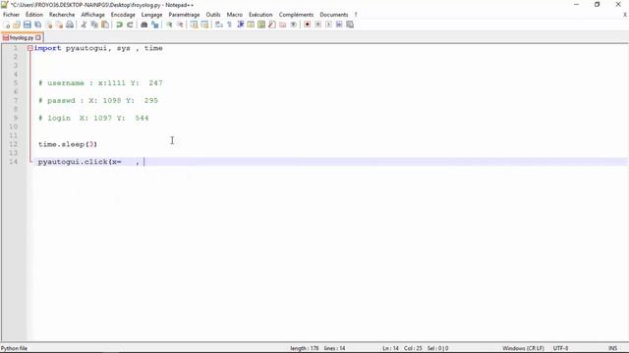Click 'length : 178' in status bar

point(304,348)
